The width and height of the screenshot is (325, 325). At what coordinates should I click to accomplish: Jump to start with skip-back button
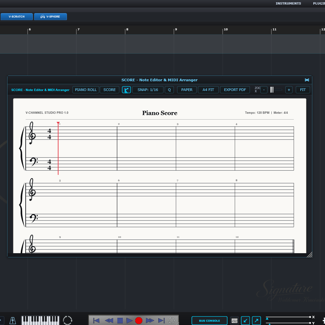click(x=96, y=320)
